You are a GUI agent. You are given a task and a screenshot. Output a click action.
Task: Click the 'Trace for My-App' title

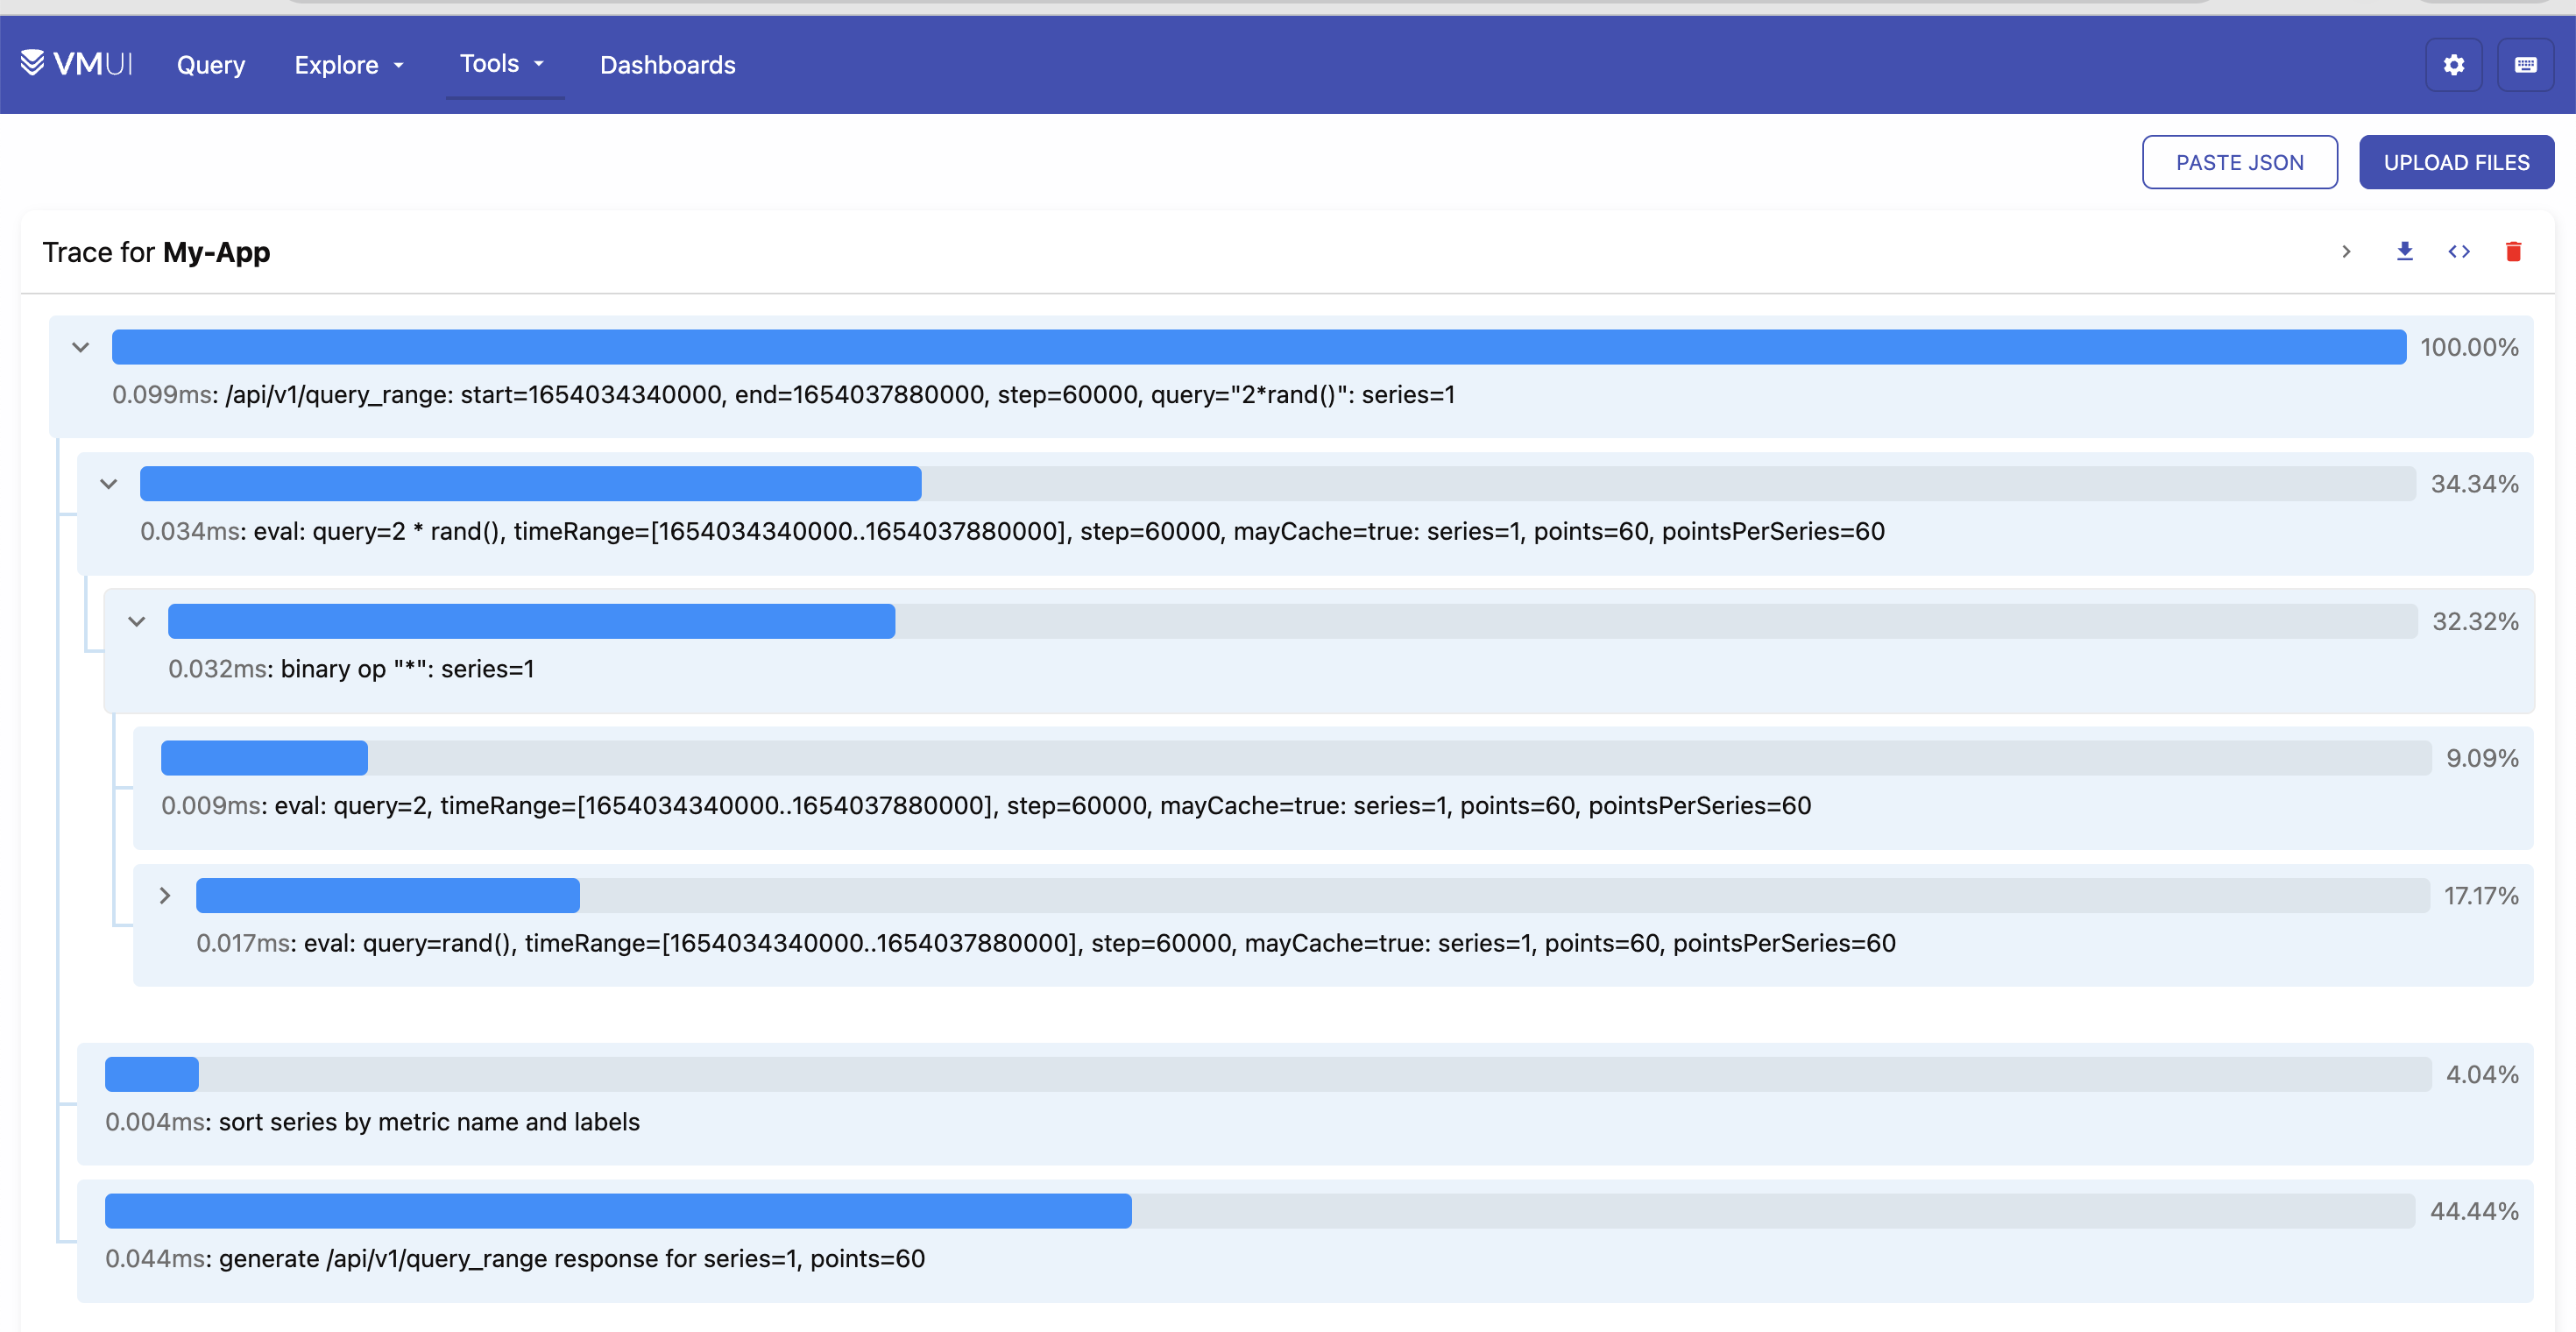tap(156, 252)
